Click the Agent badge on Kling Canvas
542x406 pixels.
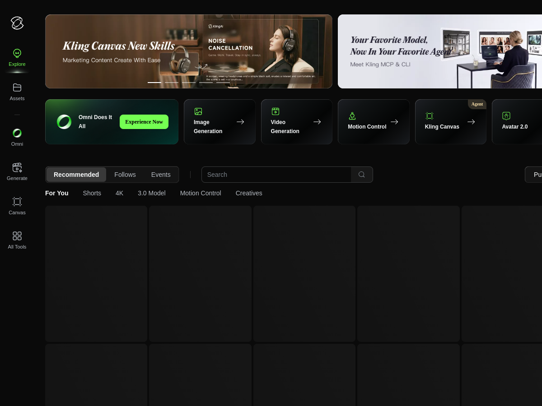coord(477,104)
